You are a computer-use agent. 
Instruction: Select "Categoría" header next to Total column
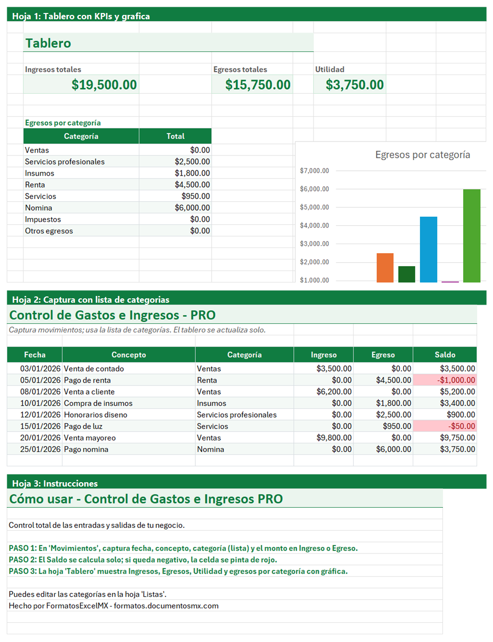pyautogui.click(x=81, y=136)
